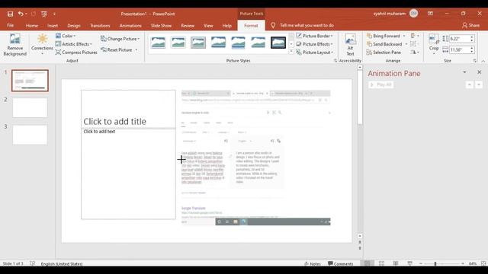The image size is (488, 274).
Task: Open the Change Picture dropdown
Action: (x=120, y=39)
